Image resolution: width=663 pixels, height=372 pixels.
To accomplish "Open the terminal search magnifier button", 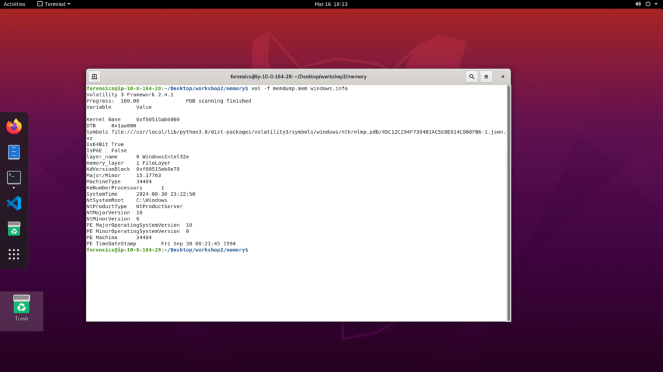I will coord(472,76).
